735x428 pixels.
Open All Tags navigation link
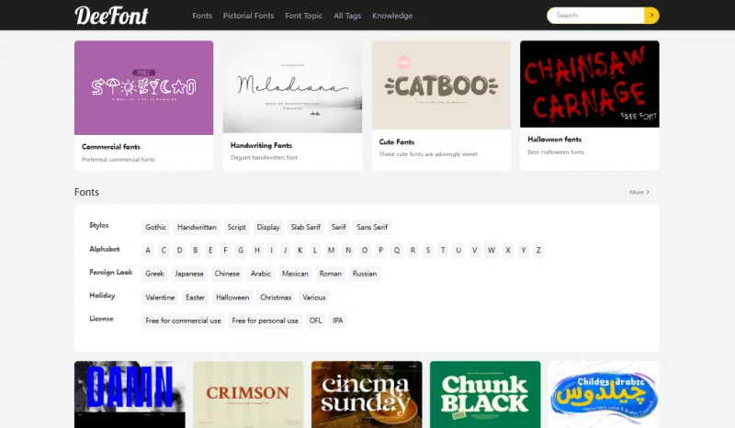[347, 16]
